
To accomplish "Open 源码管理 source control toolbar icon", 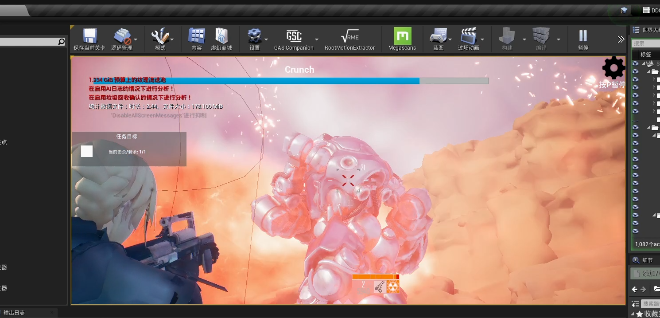I will [122, 36].
